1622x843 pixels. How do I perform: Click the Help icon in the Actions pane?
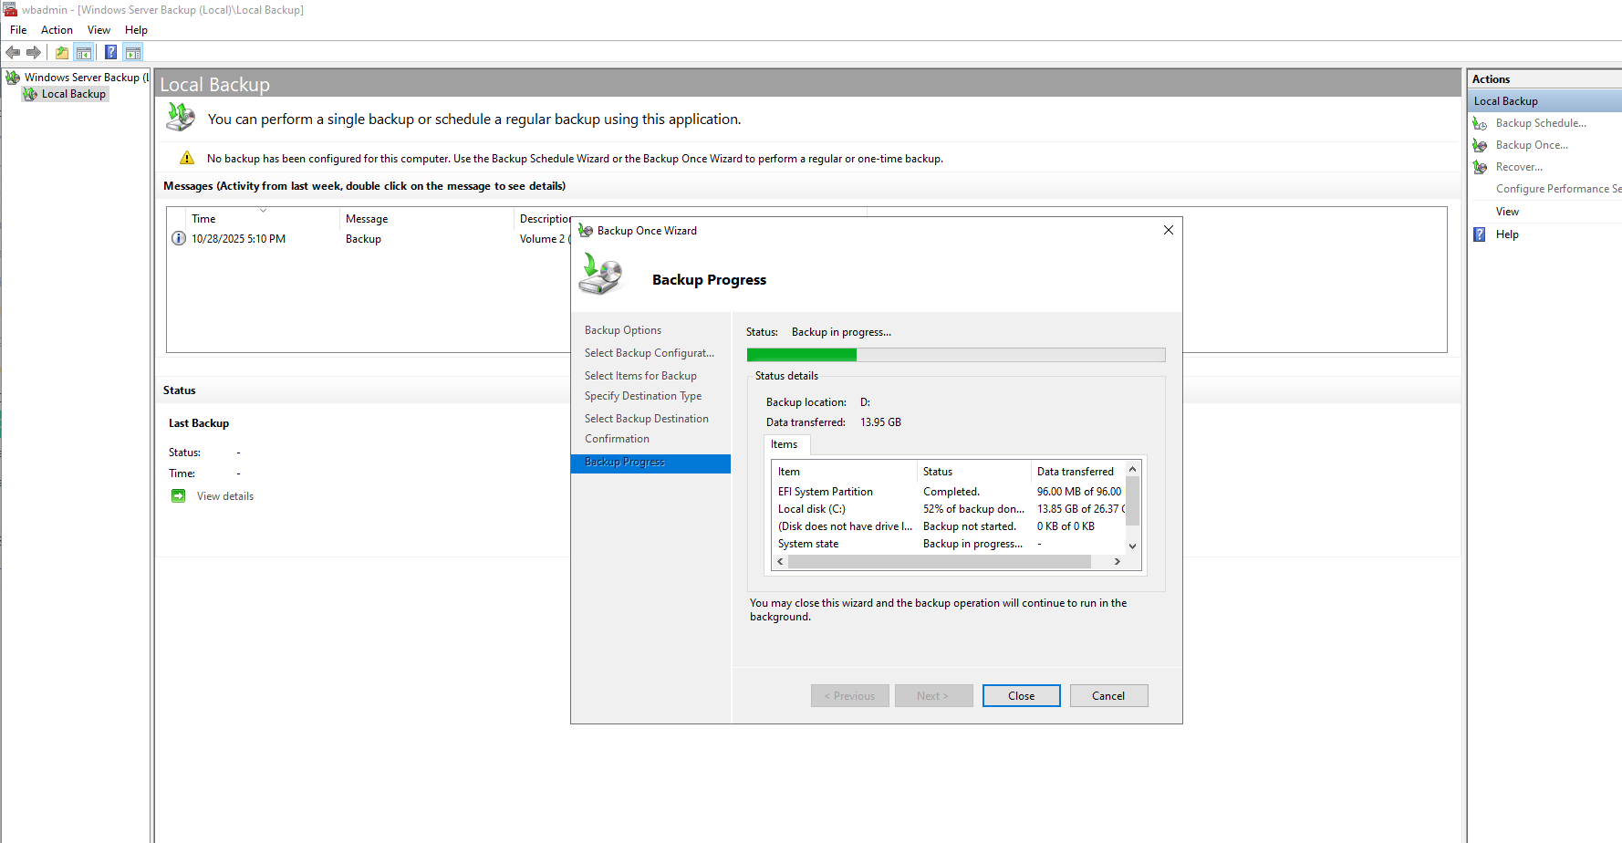click(x=1479, y=234)
